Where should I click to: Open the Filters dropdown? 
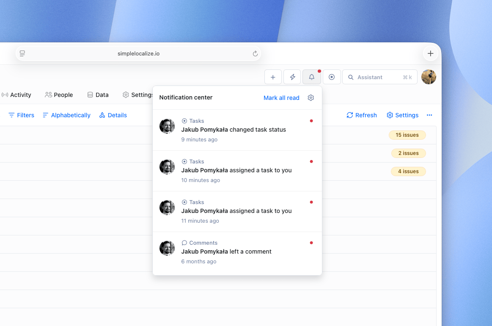[x=21, y=115]
